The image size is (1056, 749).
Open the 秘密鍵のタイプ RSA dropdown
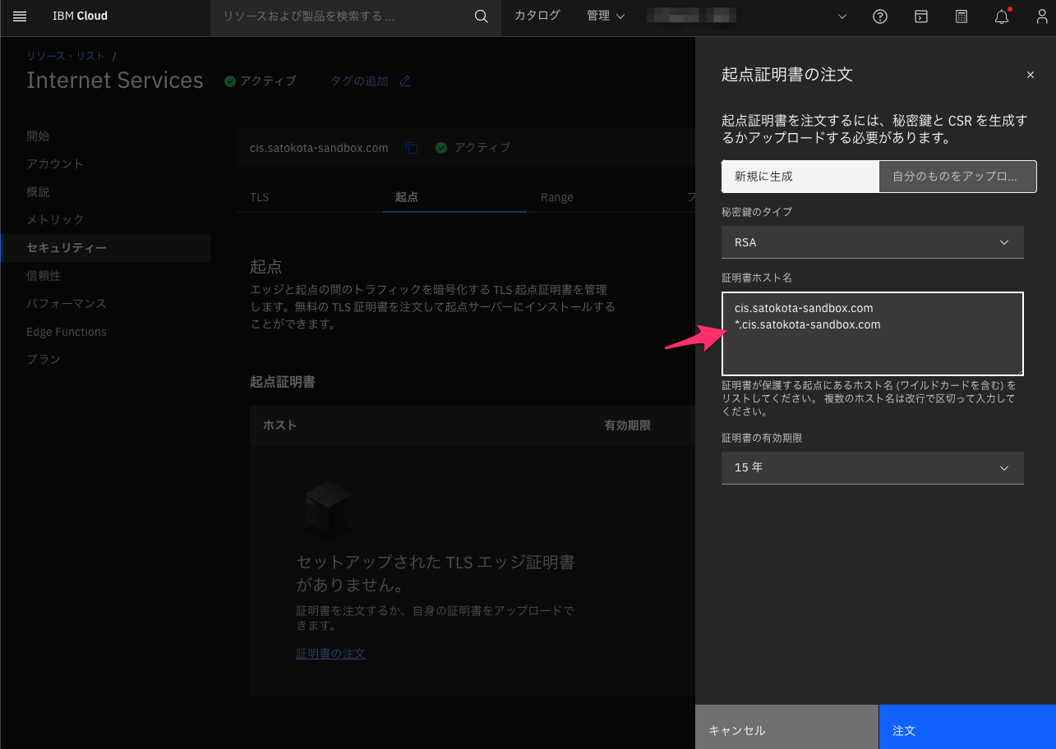(x=873, y=242)
